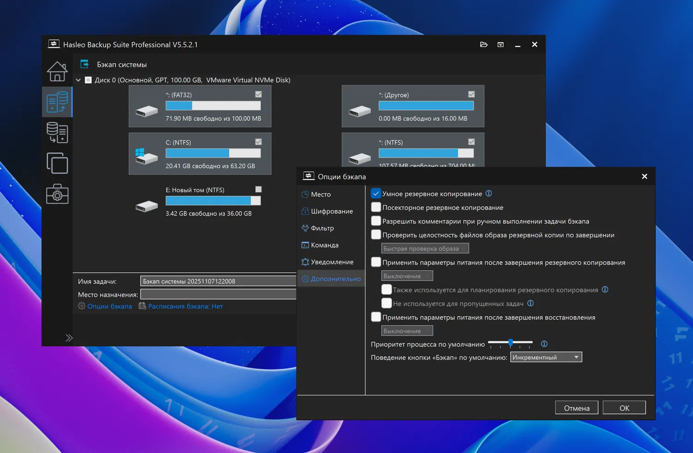Show info for Приоритет процесса по умолчанию
This screenshot has height=453, width=693.
(x=544, y=344)
